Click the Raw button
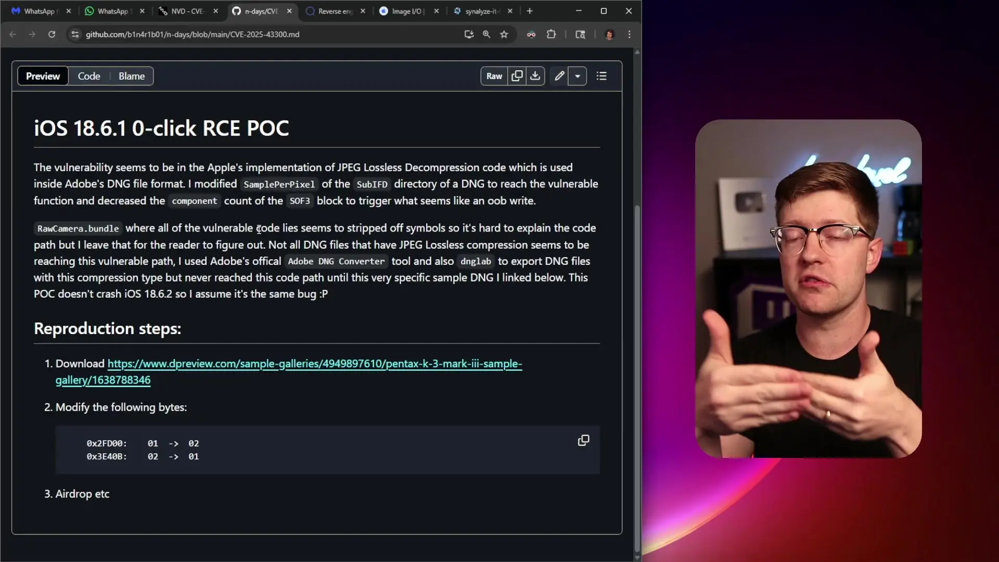The image size is (999, 562). tap(494, 76)
